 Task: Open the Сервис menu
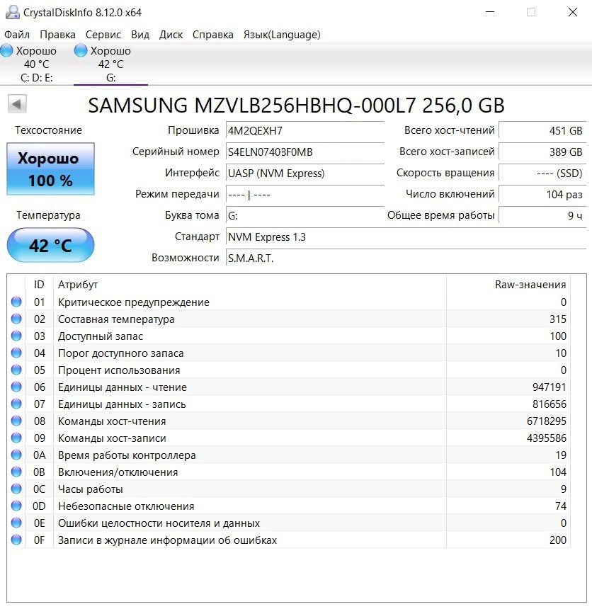(x=103, y=35)
